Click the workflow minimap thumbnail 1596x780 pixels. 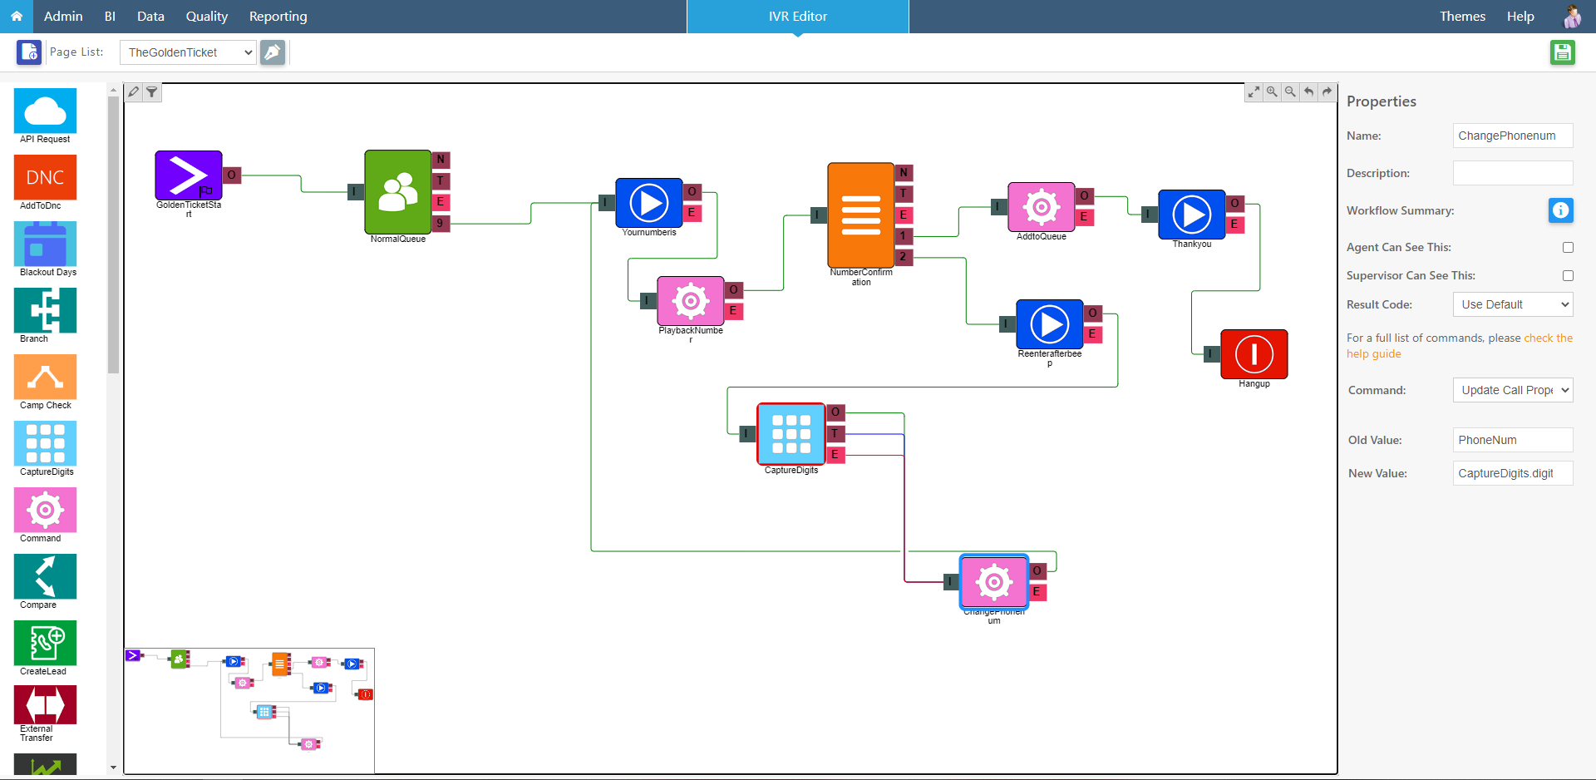point(249,711)
